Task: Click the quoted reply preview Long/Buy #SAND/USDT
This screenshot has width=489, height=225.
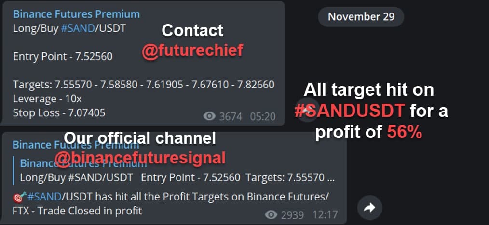Action: 177,171
